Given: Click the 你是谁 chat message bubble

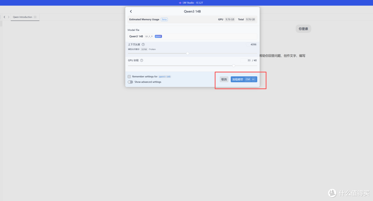Looking at the screenshot, I should pos(303,29).
